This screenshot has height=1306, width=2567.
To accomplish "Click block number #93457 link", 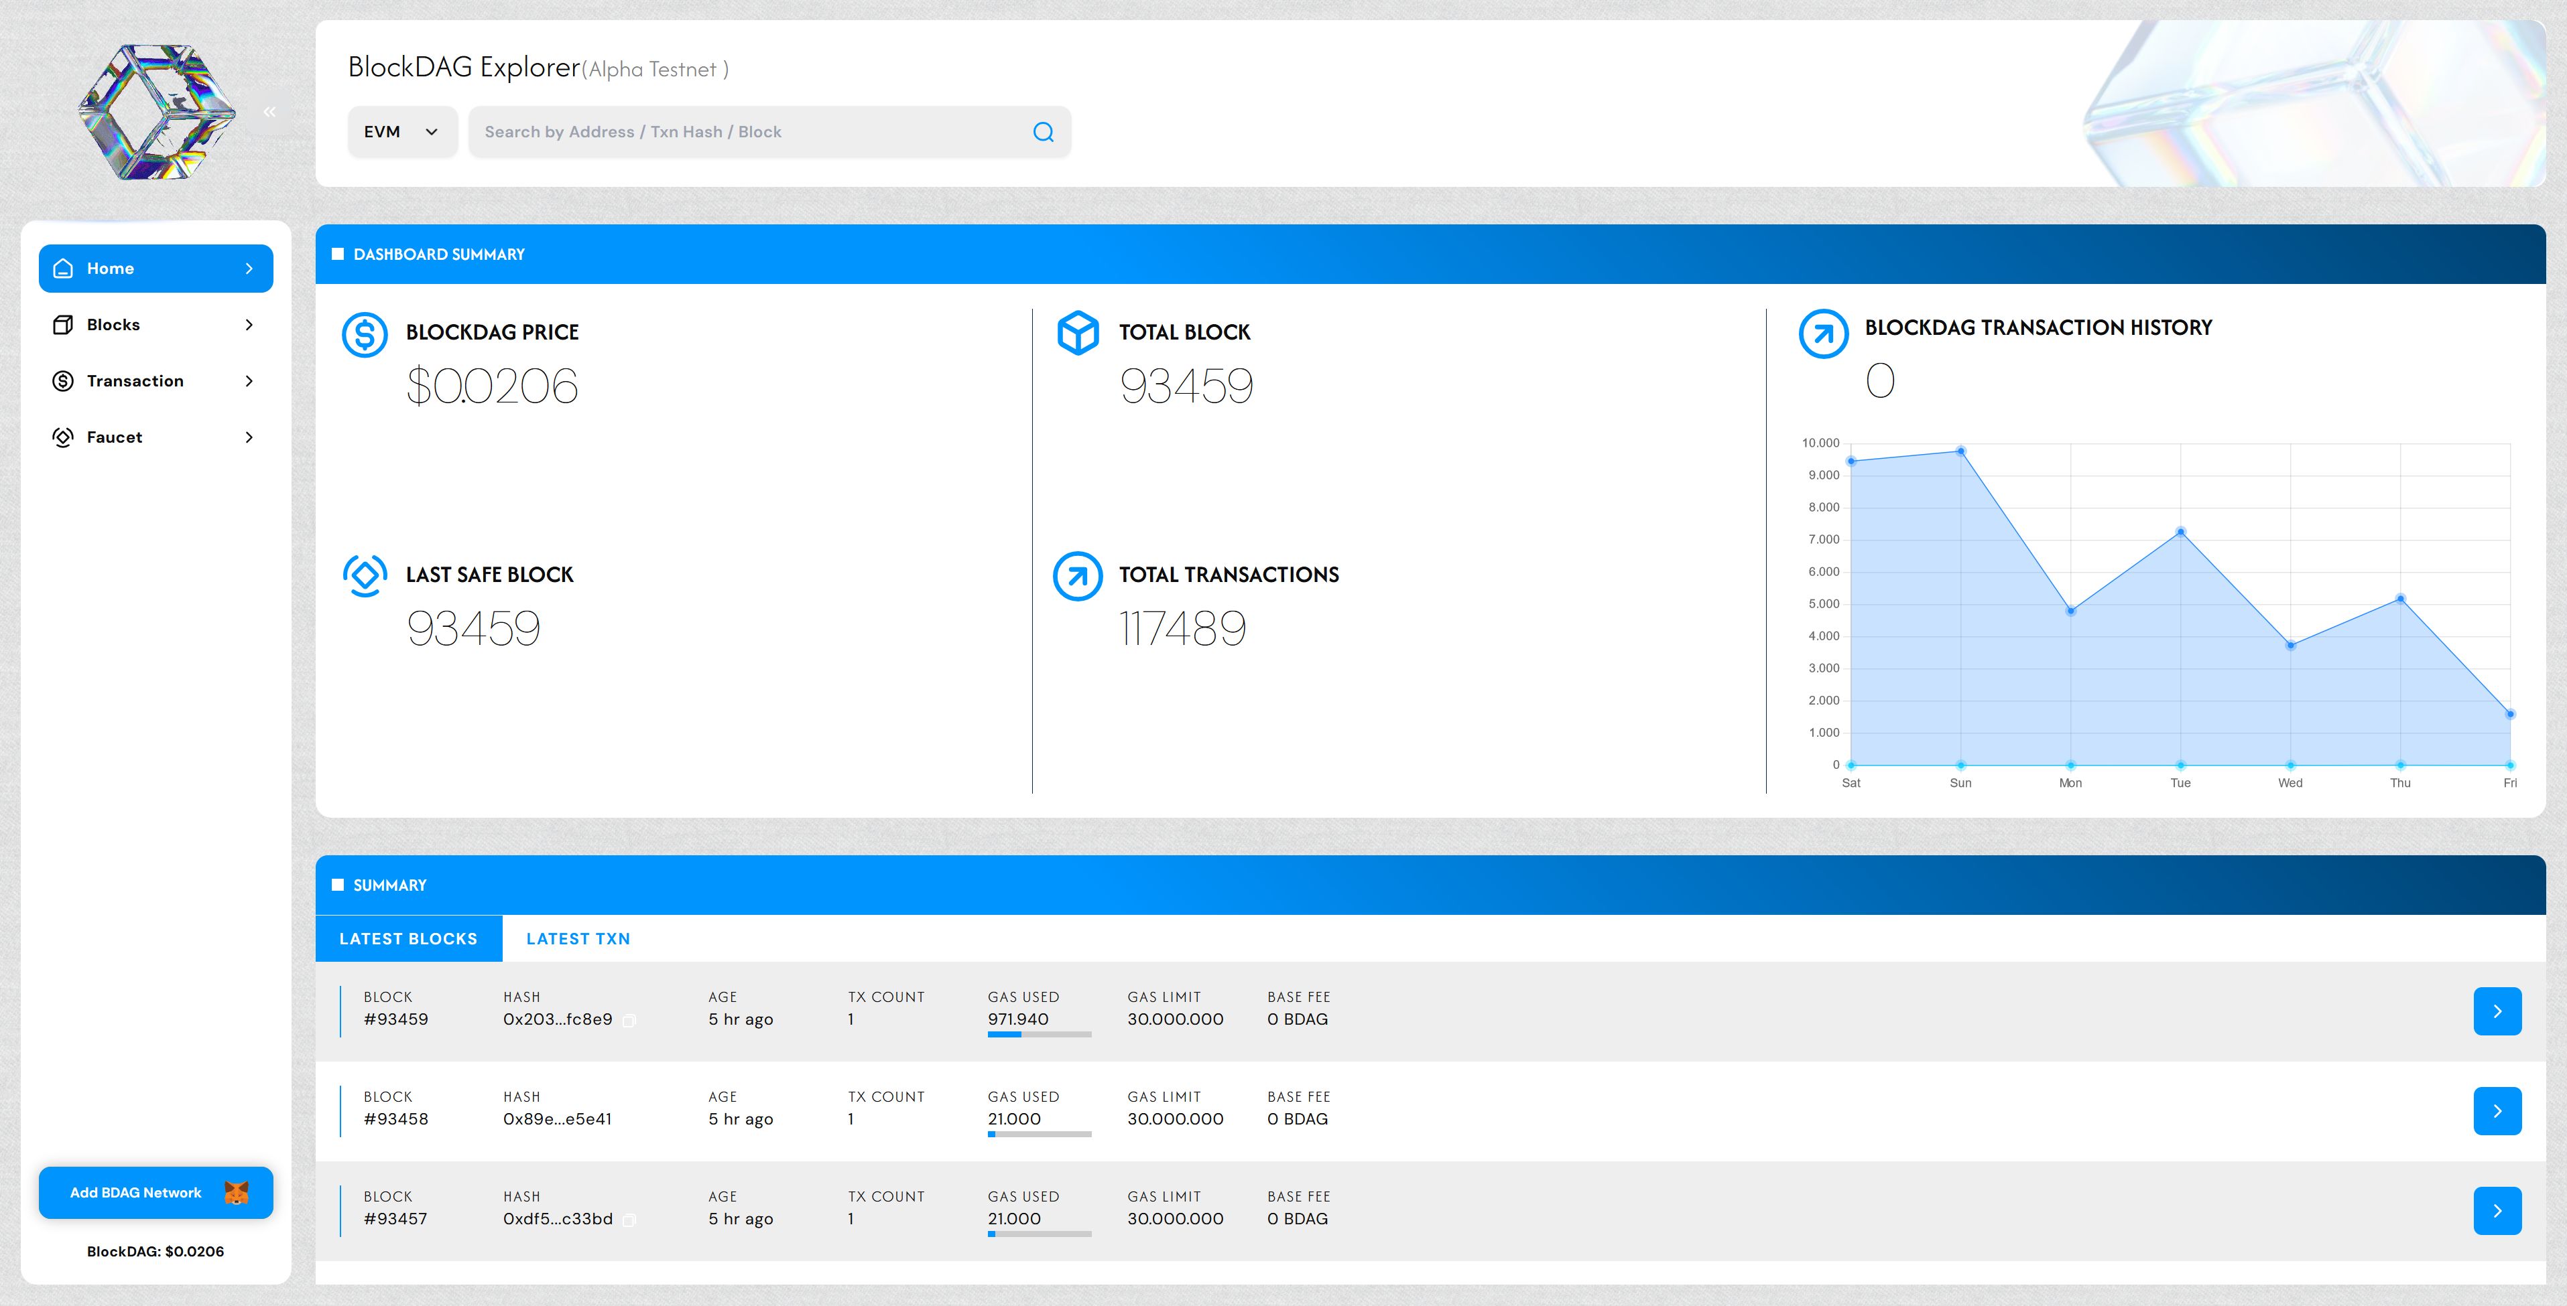I will pyautogui.click(x=395, y=1218).
